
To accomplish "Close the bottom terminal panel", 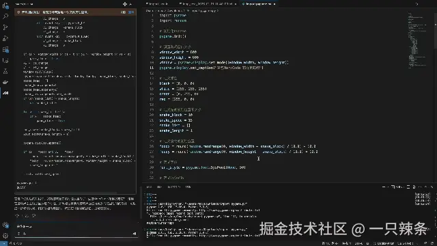I will coord(432,187).
